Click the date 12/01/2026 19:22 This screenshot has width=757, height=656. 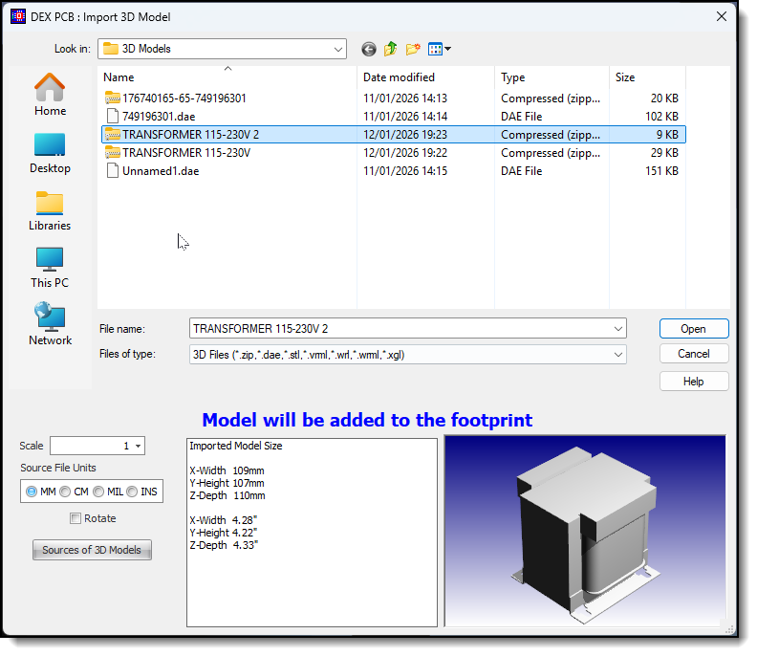[405, 153]
